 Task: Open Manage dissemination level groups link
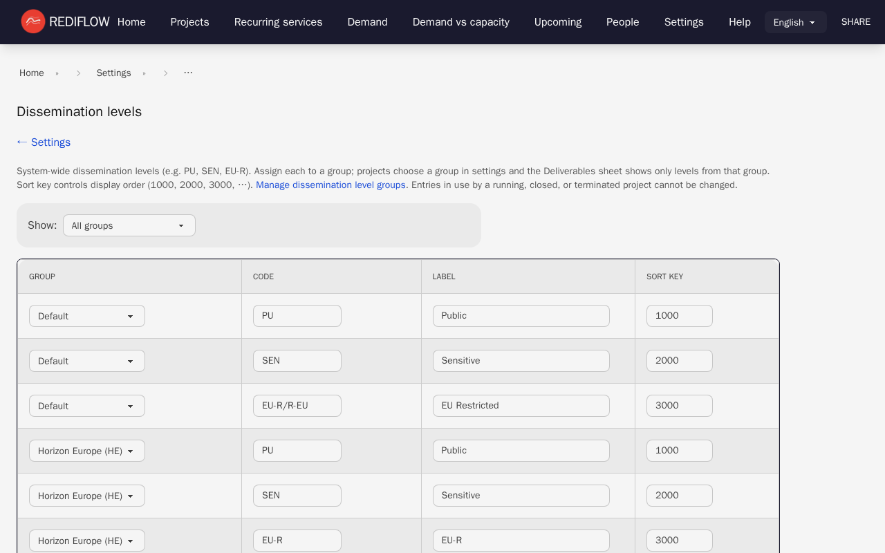(330, 185)
